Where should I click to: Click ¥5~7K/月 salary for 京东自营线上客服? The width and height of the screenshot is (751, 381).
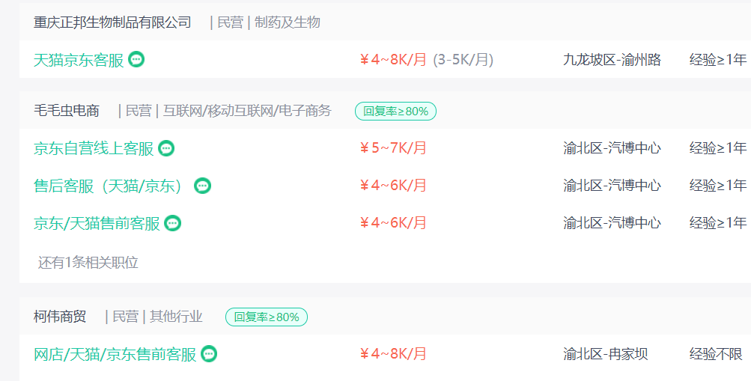393,148
